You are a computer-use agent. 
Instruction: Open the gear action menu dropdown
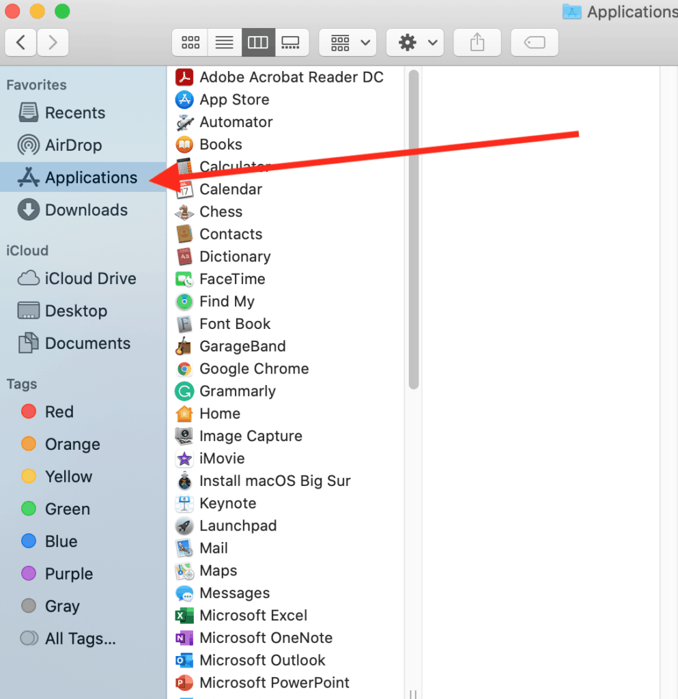click(415, 43)
